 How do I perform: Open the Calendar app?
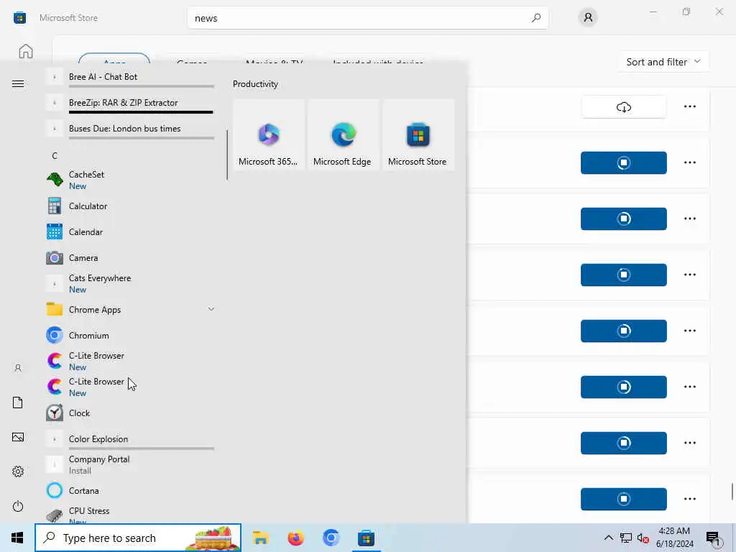[129, 232]
